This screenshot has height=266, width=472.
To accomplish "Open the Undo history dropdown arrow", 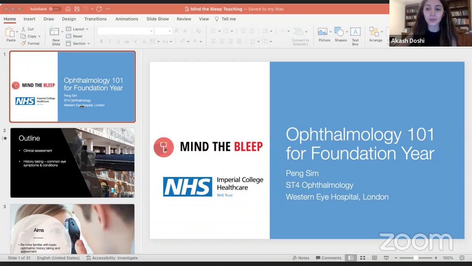I will click(x=92, y=9).
